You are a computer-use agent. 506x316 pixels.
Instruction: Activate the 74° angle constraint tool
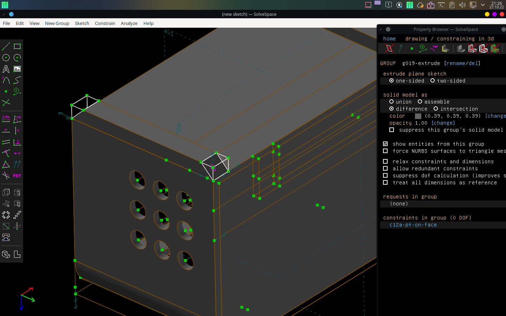[17, 119]
